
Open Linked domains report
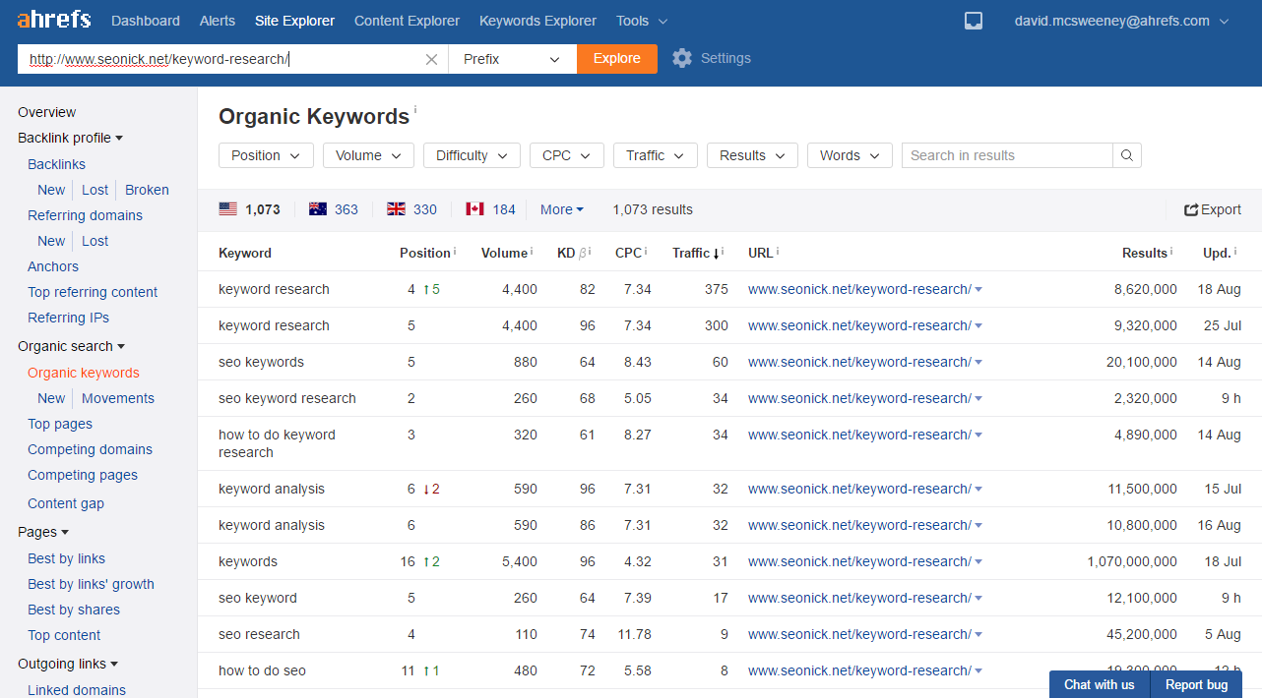[77, 690]
